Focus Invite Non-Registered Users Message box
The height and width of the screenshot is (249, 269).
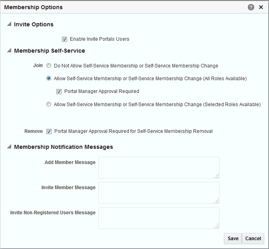coord(159,218)
